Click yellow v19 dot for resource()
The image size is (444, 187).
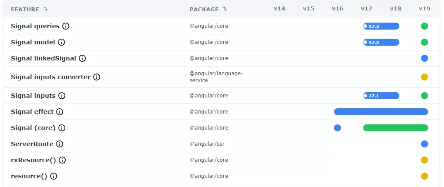(x=424, y=176)
